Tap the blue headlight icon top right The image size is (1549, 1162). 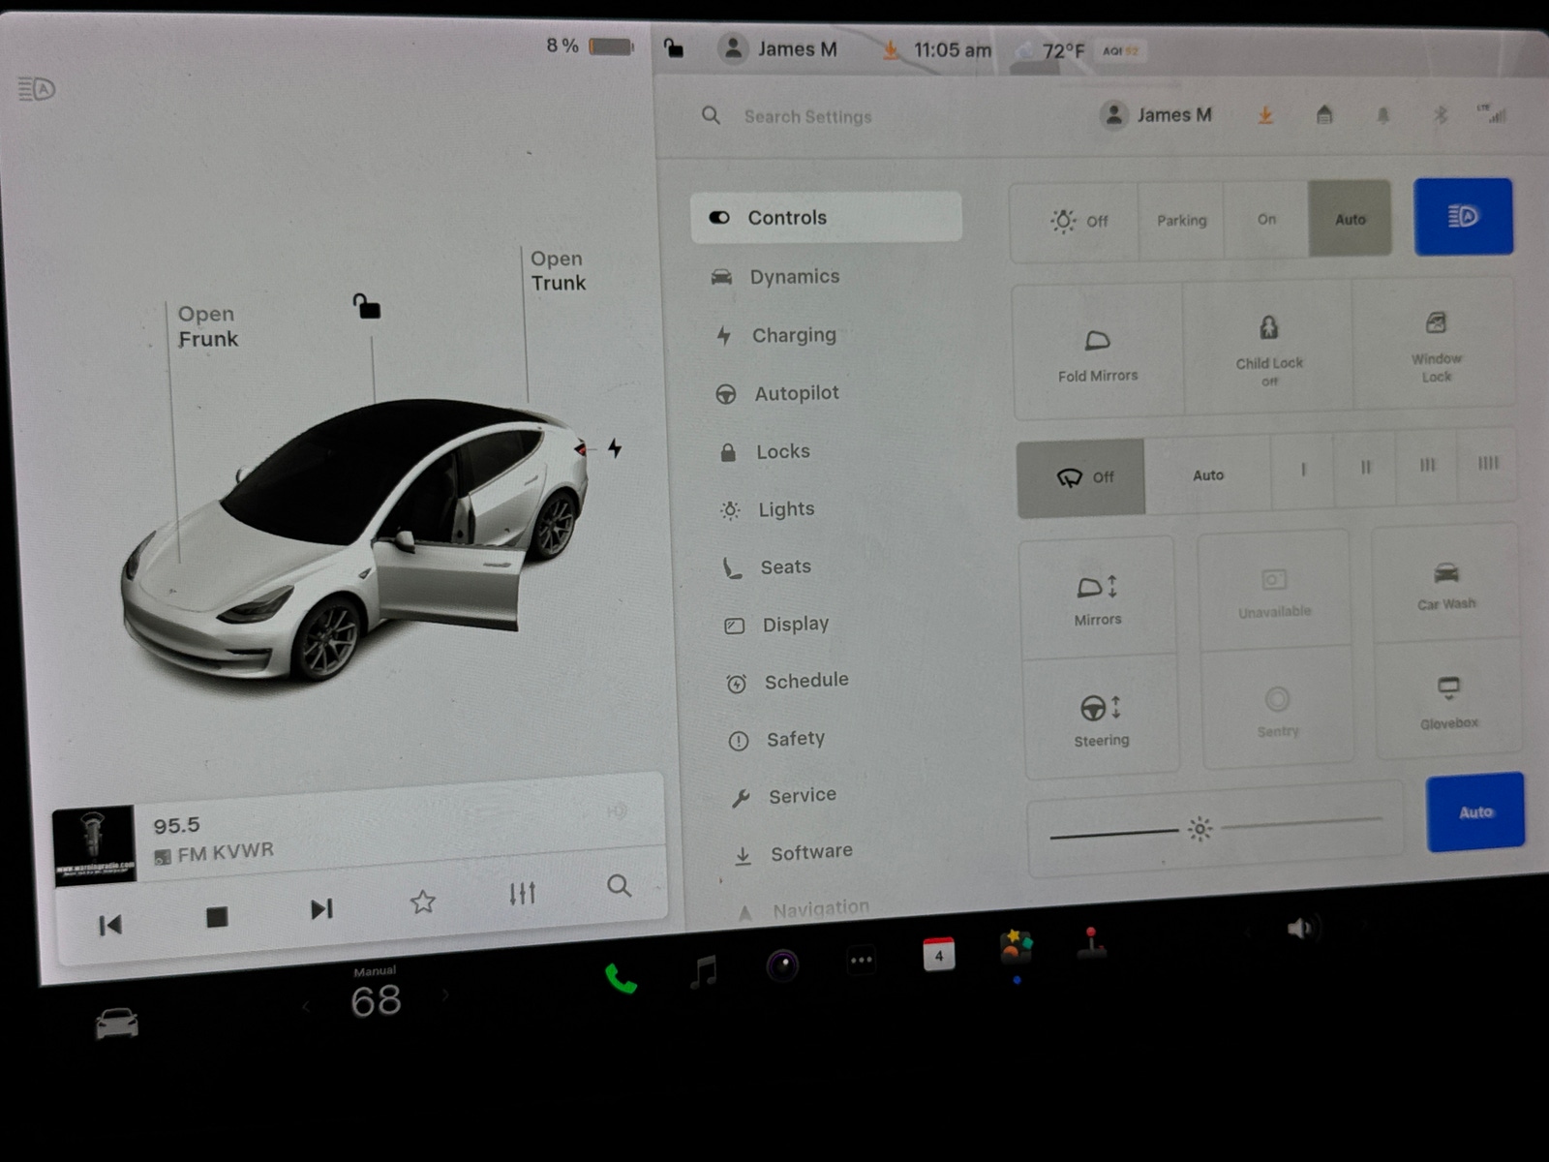click(1463, 216)
